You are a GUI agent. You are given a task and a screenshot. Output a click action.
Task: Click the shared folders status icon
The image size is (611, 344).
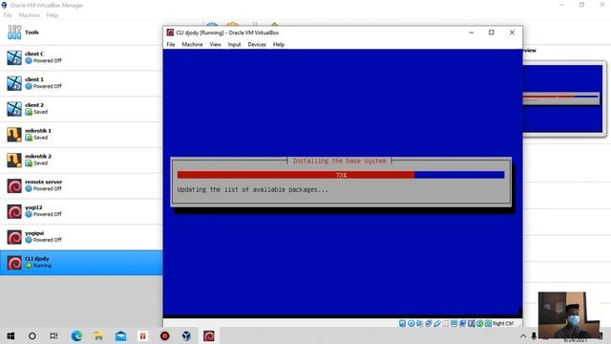click(446, 323)
